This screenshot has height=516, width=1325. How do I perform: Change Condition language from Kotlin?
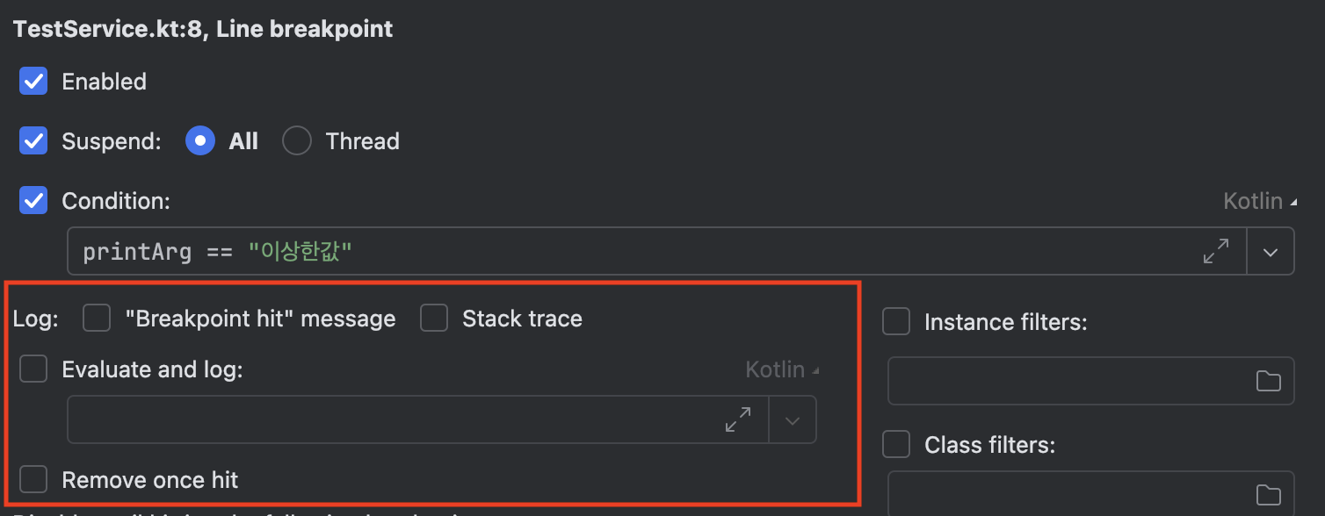click(x=1260, y=202)
